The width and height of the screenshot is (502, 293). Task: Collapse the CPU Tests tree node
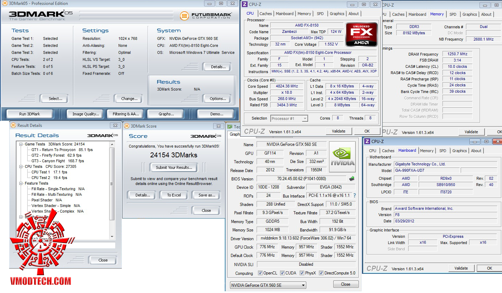click(x=21, y=166)
